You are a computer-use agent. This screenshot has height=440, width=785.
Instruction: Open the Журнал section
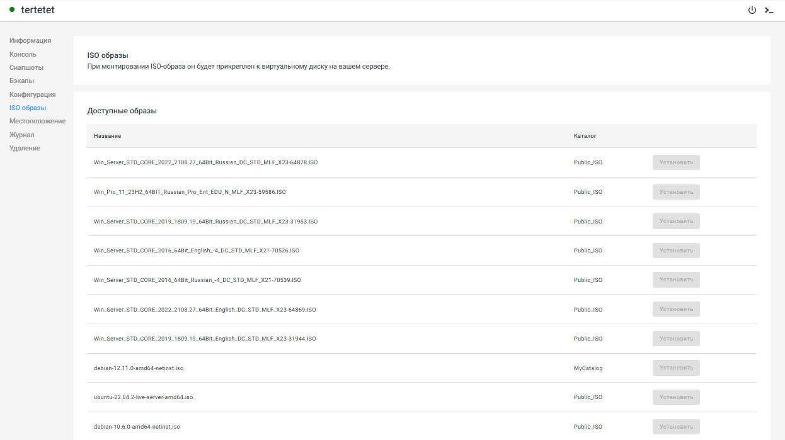point(22,135)
